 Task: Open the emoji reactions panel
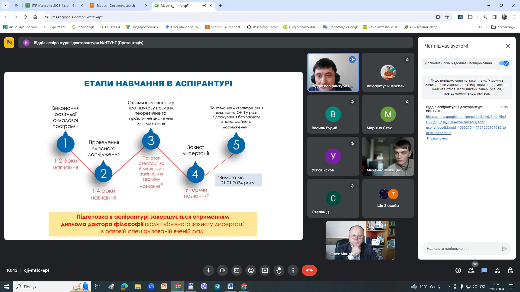[x=251, y=270]
